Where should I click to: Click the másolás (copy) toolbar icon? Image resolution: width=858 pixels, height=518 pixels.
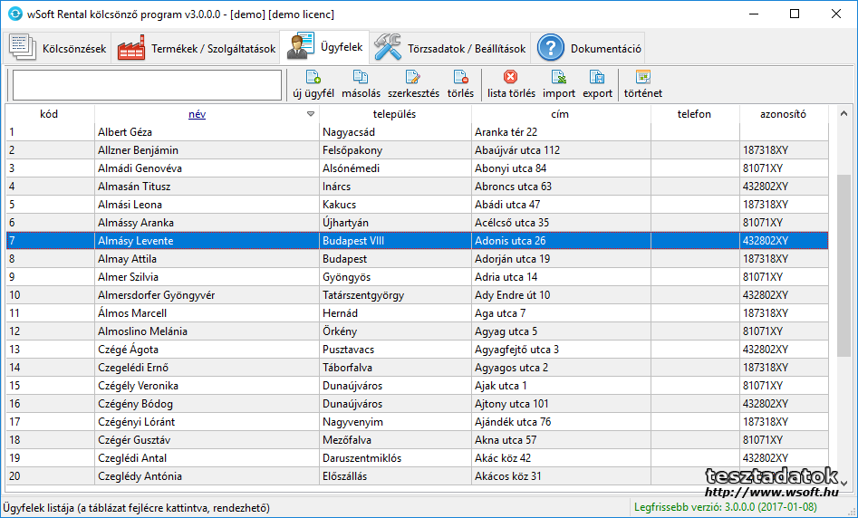(x=361, y=77)
